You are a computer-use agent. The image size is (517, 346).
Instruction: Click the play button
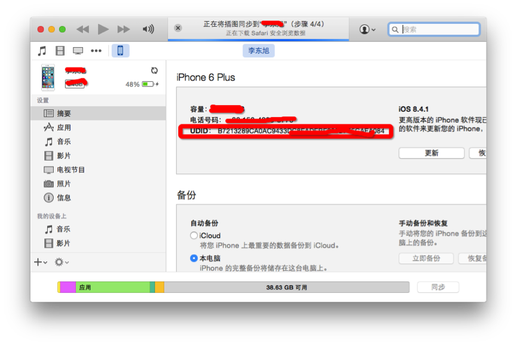[x=103, y=29]
